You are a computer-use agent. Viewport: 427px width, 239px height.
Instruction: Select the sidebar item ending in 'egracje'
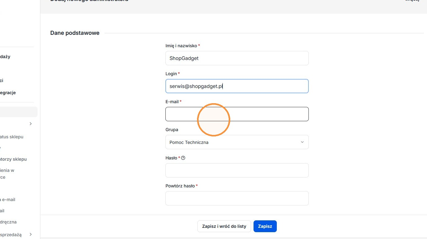coord(8,93)
